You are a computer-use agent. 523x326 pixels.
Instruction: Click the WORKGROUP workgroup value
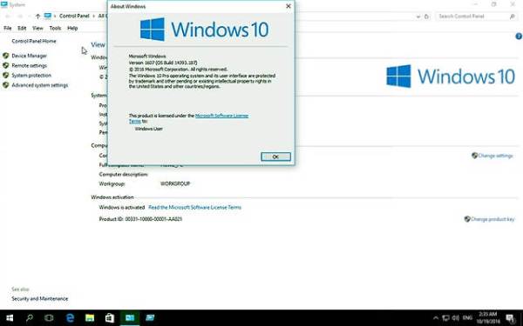[175, 183]
